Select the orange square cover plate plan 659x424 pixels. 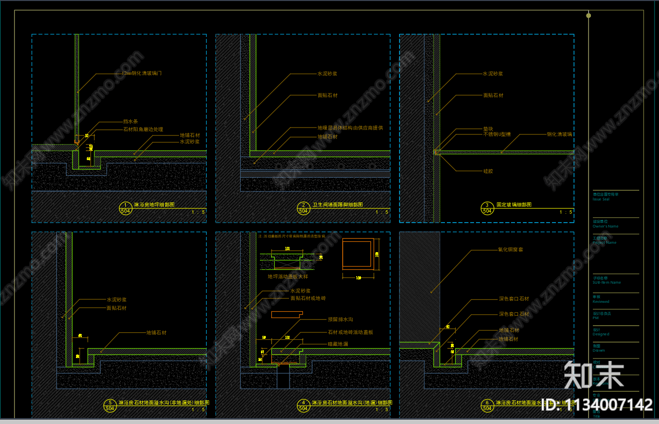tap(358, 255)
